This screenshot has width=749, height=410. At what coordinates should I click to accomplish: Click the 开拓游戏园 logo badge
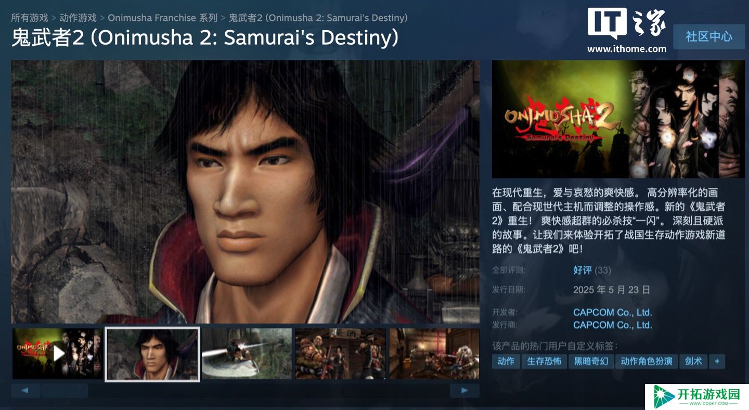click(696, 397)
